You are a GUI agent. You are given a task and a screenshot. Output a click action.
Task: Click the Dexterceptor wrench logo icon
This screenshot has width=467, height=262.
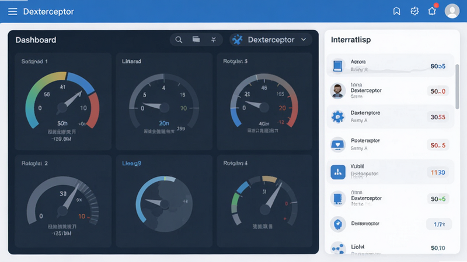238,40
